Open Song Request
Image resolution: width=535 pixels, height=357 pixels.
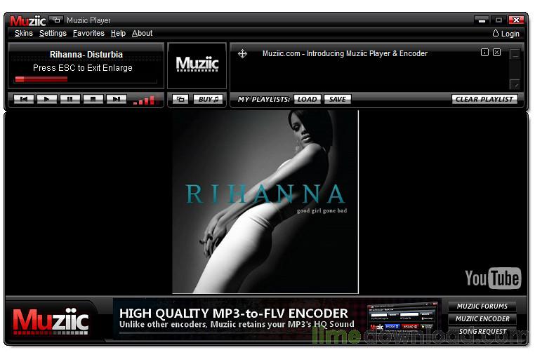482,332
